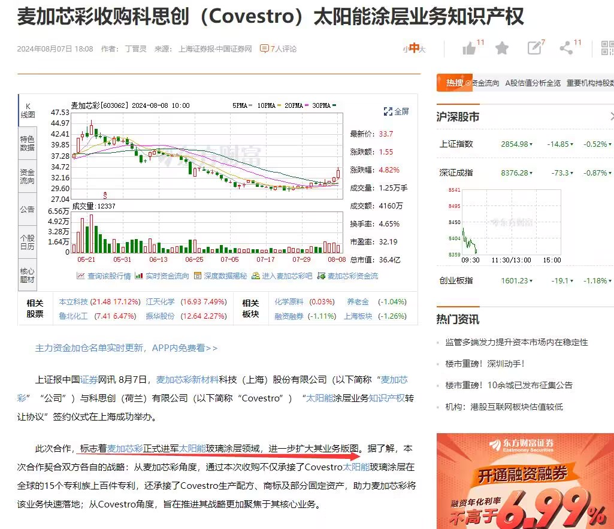Open the K线图 tab
This screenshot has width=614, height=529.
(x=28, y=110)
